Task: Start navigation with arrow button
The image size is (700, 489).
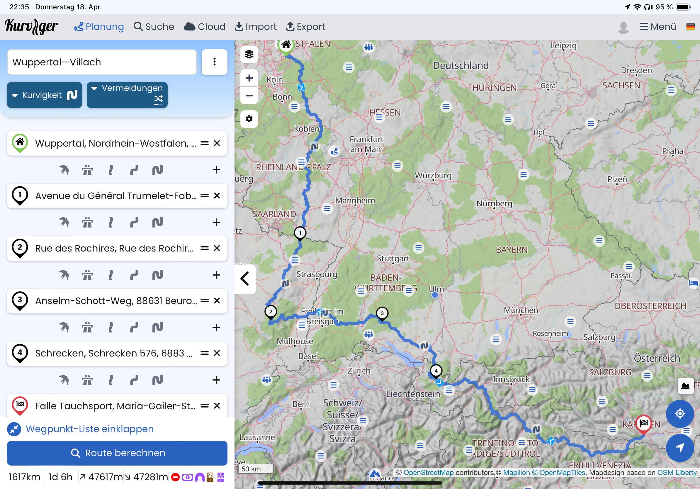Action: click(x=679, y=448)
